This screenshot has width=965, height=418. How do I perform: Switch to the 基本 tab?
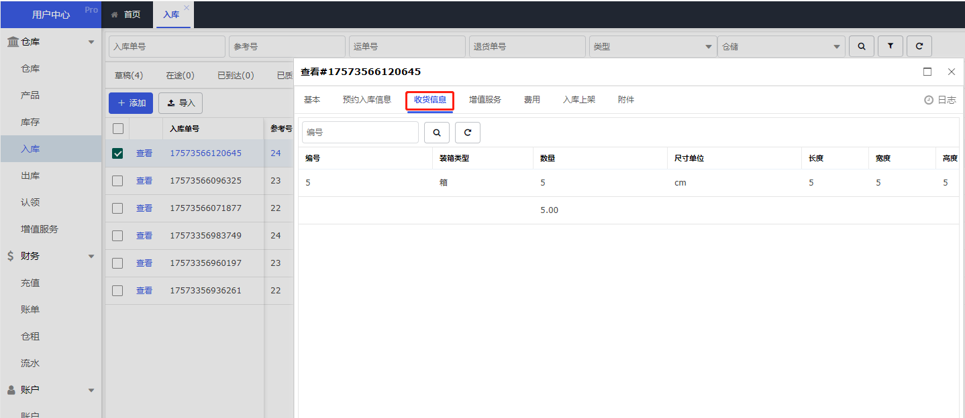pyautogui.click(x=312, y=100)
